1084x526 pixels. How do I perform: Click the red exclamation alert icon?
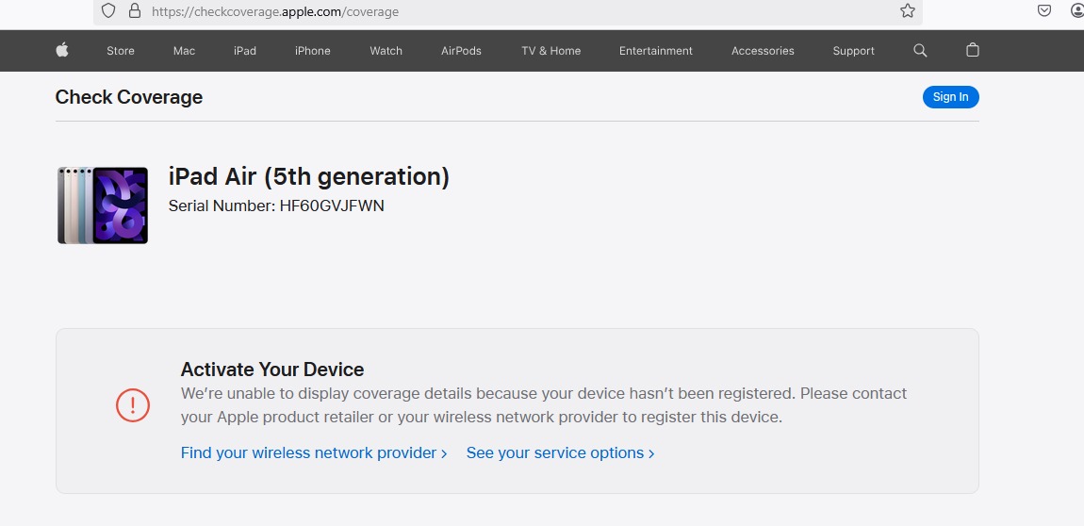(133, 405)
